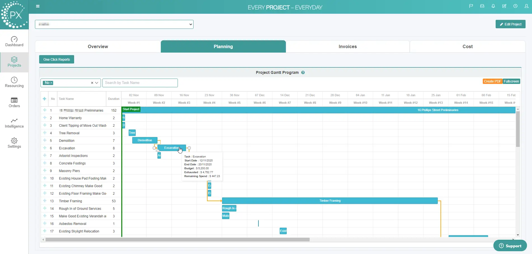The image size is (532, 254).
Task: Expand the Demolition task row plus
Action: [x=44, y=140]
